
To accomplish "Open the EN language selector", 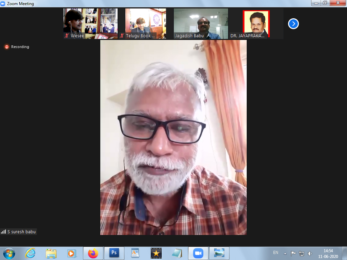I will point(275,253).
